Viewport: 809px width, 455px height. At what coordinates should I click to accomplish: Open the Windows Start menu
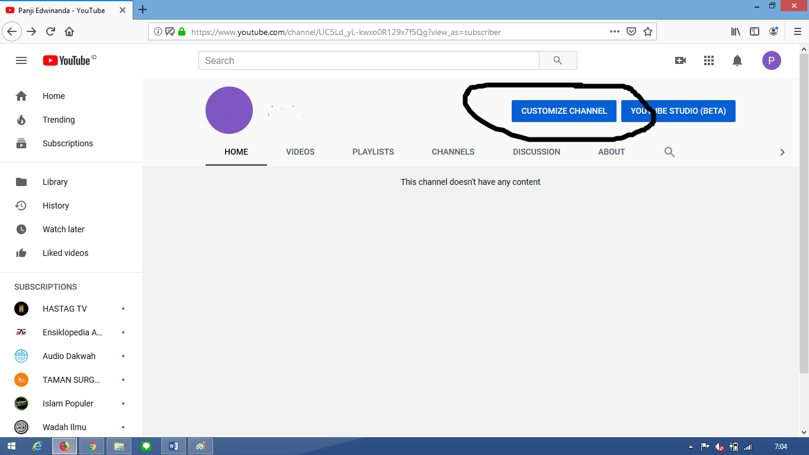point(11,446)
